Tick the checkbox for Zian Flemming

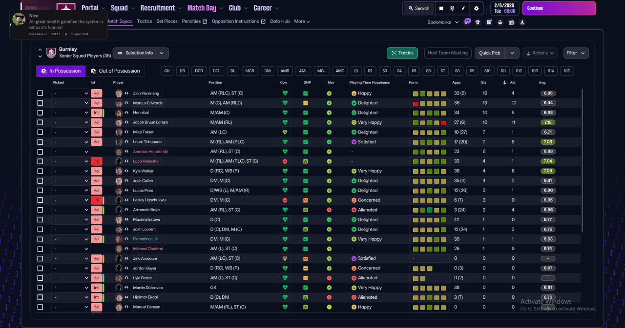click(x=40, y=93)
